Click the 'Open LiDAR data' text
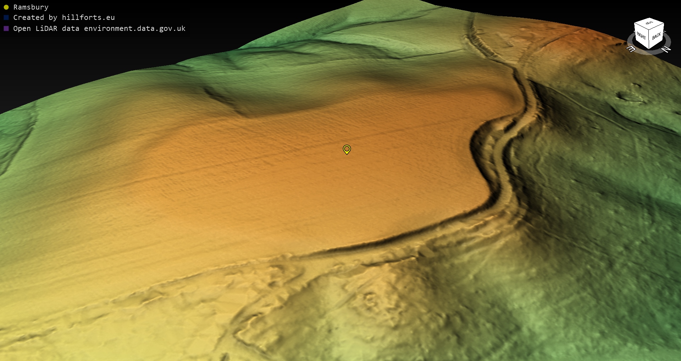The height and width of the screenshot is (361, 681). click(46, 28)
